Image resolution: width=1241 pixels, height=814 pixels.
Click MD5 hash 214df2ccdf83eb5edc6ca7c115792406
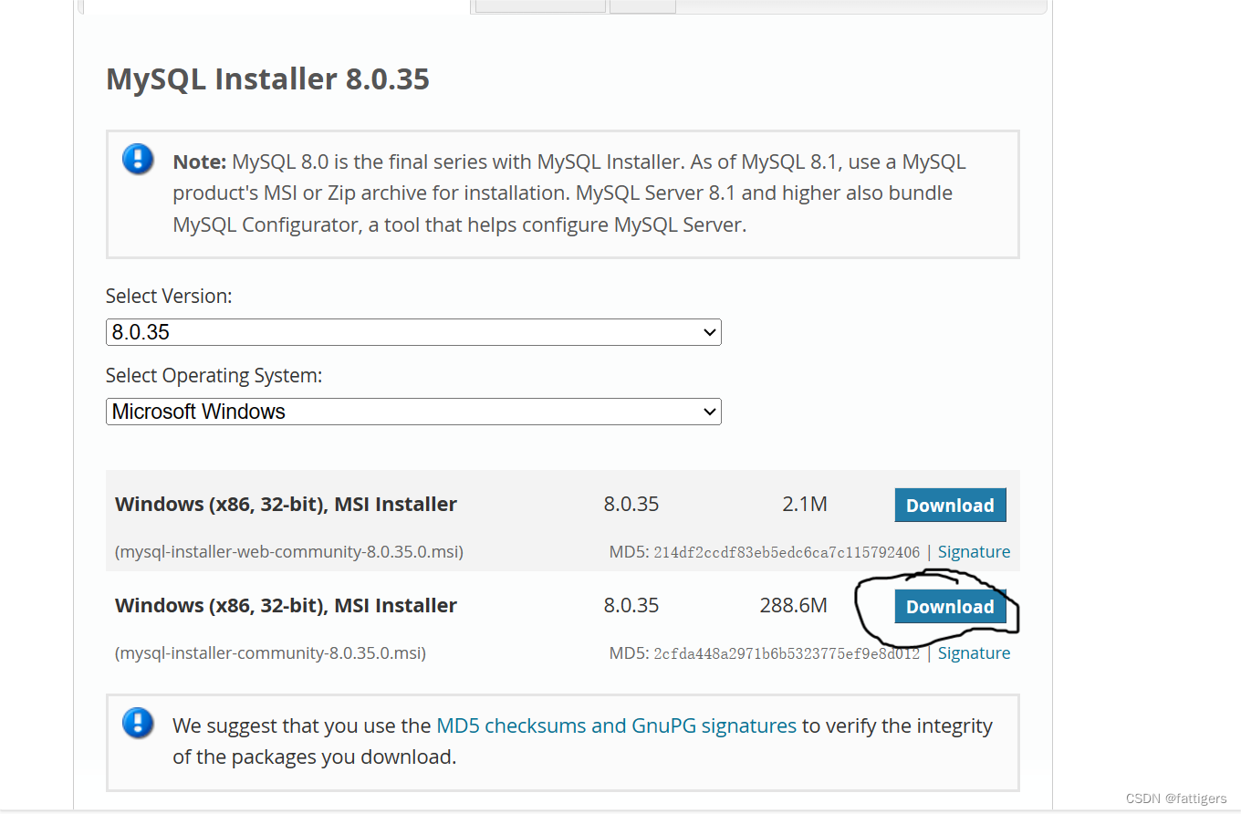(x=787, y=553)
